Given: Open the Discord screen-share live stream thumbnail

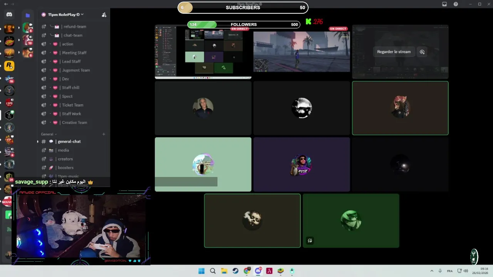Looking at the screenshot, I should (x=203, y=52).
